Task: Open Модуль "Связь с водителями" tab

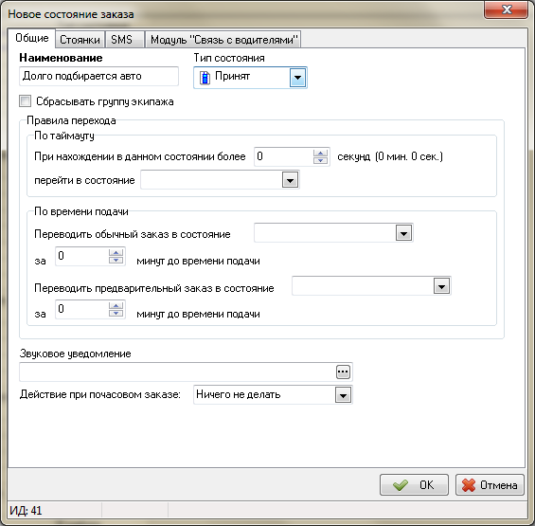Action: (x=223, y=40)
